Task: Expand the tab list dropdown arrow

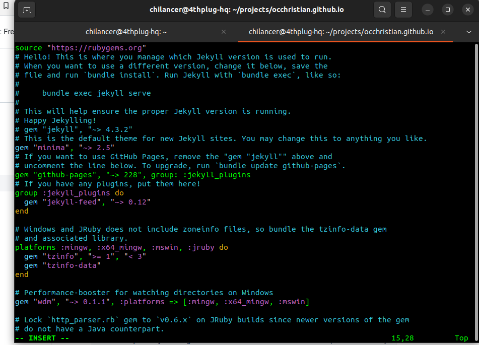Action: 468,32
